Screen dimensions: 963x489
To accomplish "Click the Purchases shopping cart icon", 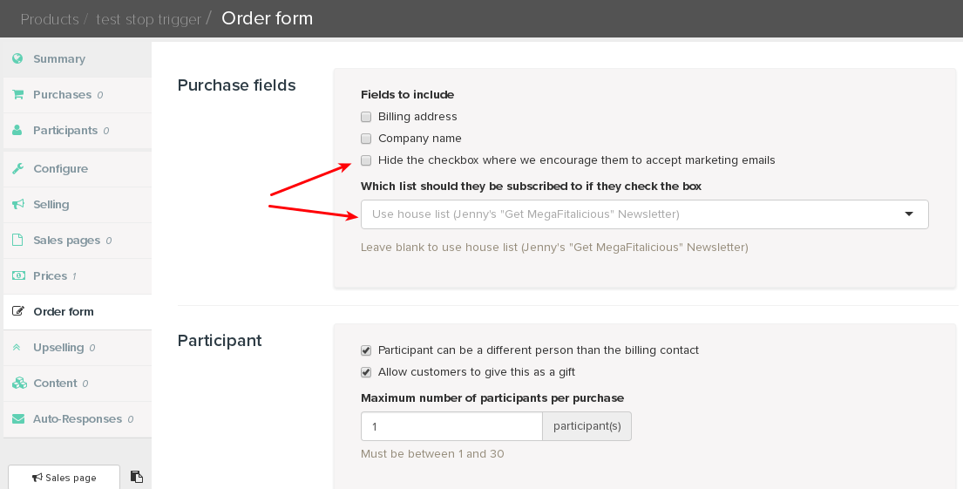I will click(x=17, y=94).
